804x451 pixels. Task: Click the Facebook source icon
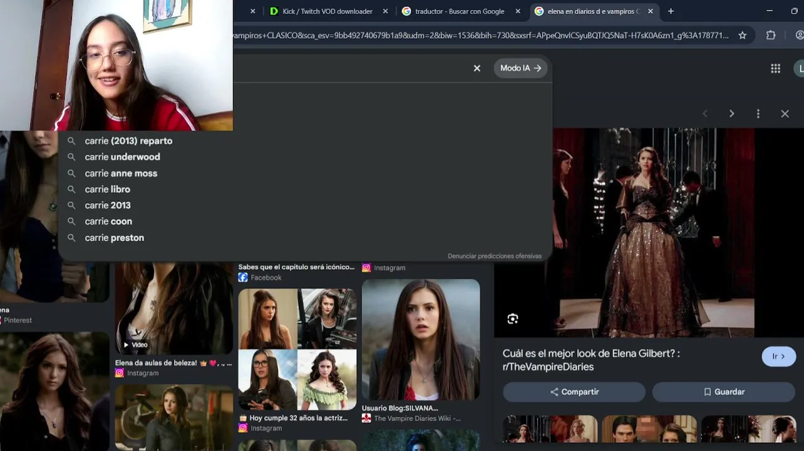point(243,277)
